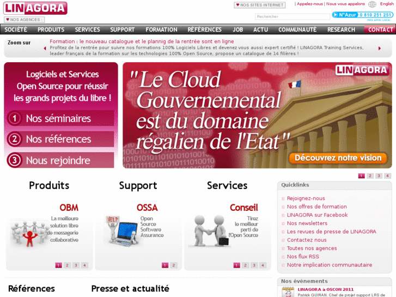Click the Nos références button
Screen dimensions: 396x297
coord(60,139)
